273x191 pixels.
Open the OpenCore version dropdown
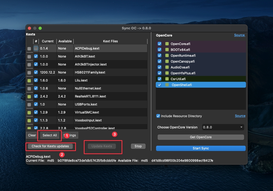click(223, 127)
